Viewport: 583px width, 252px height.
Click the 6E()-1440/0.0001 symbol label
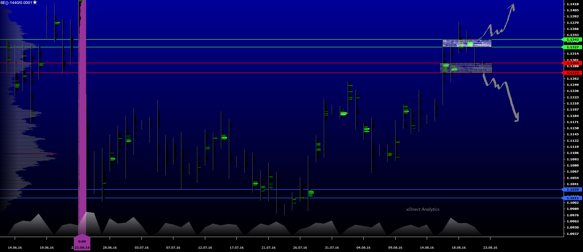pos(16,3)
